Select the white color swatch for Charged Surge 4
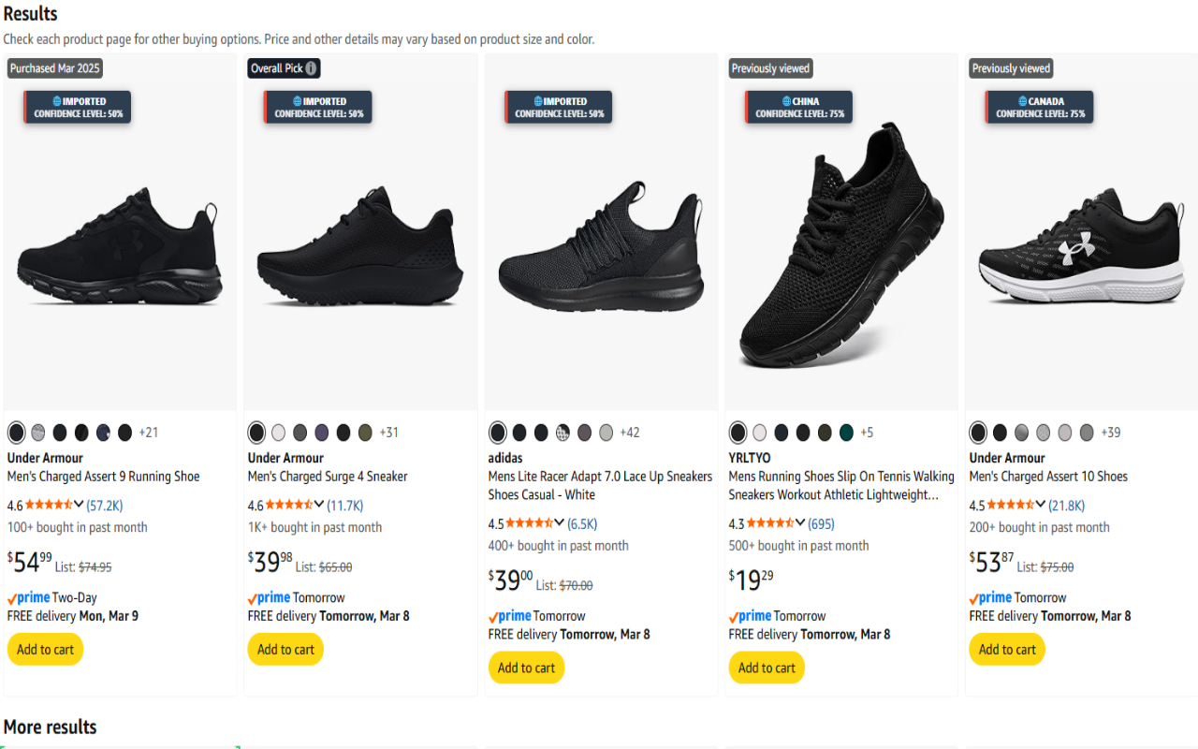 point(278,433)
